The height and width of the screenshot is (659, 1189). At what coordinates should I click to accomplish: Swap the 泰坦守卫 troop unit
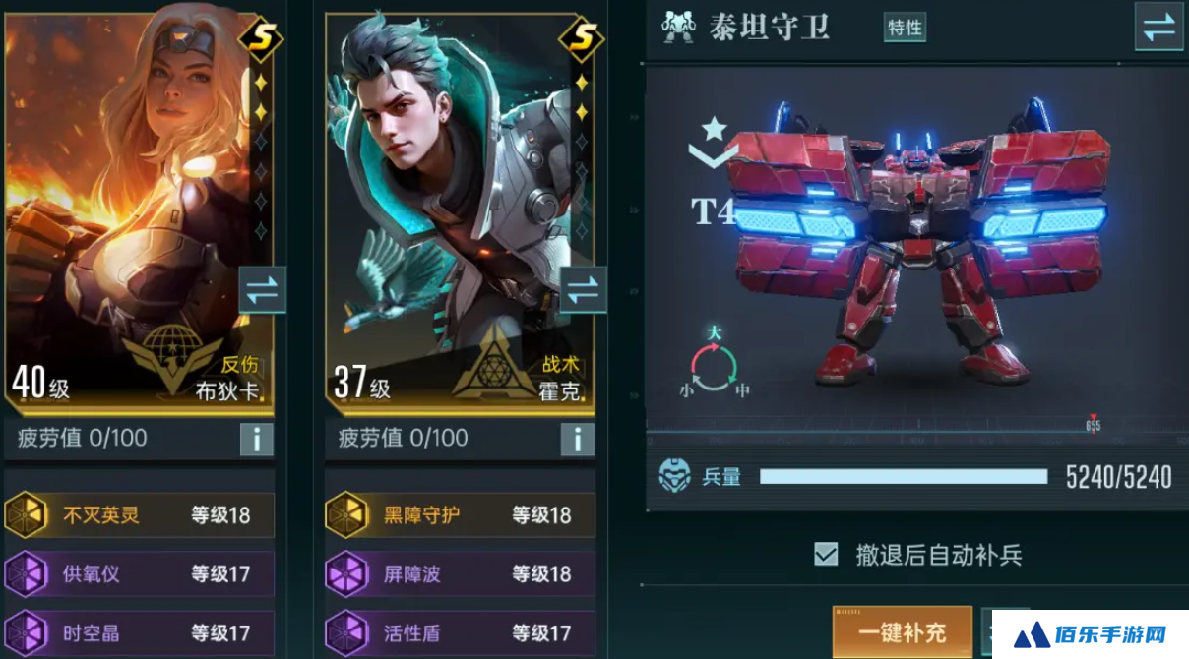(1158, 27)
